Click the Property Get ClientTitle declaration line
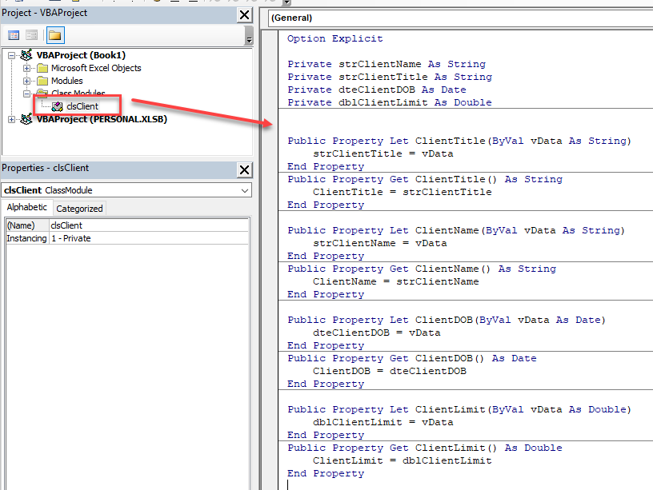Image resolution: width=653 pixels, height=490 pixels. pyautogui.click(x=425, y=179)
